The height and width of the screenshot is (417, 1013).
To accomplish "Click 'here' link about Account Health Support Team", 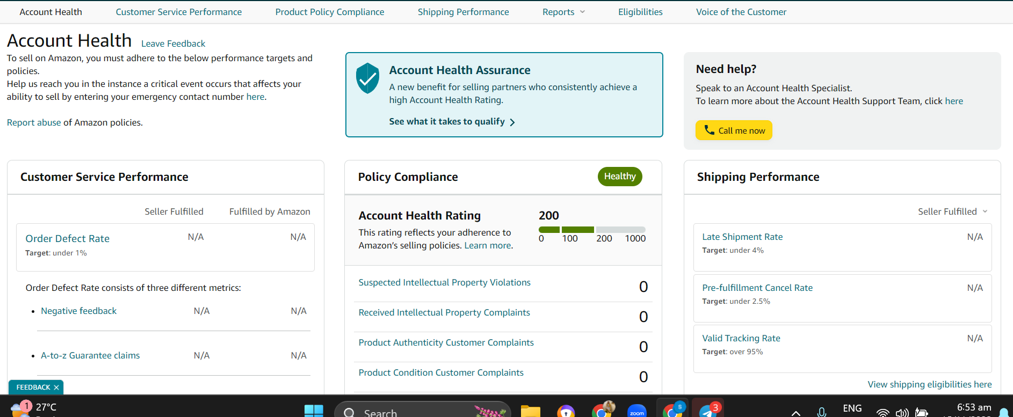I will click(954, 101).
